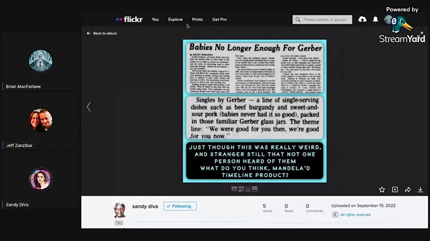Image resolution: width=430 pixels, height=241 pixels.
Task: Go to previous photo arrow
Action: pyautogui.click(x=88, y=107)
